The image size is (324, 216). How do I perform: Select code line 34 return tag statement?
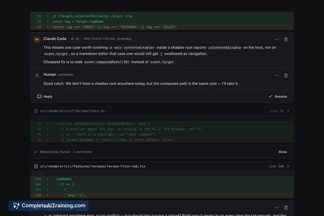tap(162, 27)
